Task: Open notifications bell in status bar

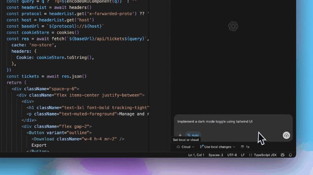Action: click(290, 155)
